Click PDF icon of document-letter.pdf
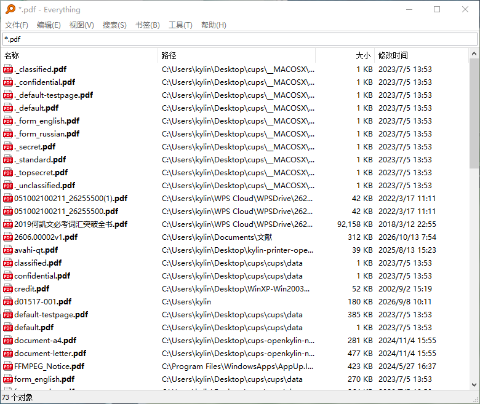 tap(8, 354)
